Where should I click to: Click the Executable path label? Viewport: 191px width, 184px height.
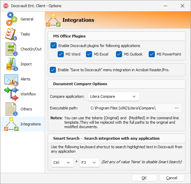tap(64, 108)
